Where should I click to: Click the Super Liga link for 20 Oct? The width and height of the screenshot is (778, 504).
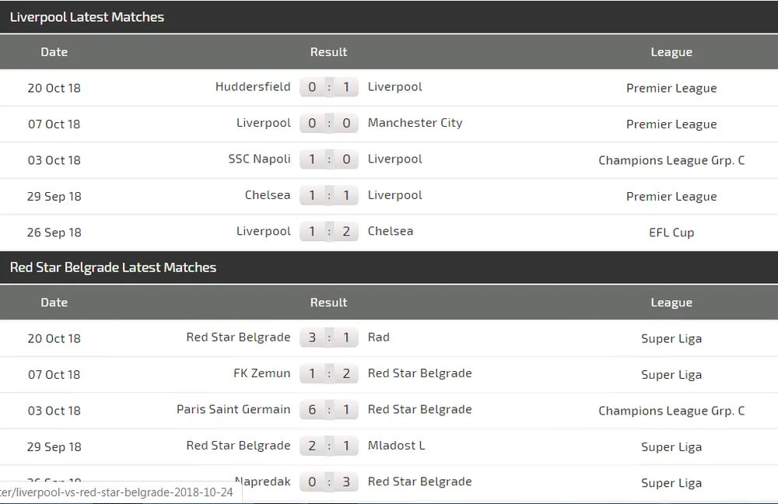[671, 338]
